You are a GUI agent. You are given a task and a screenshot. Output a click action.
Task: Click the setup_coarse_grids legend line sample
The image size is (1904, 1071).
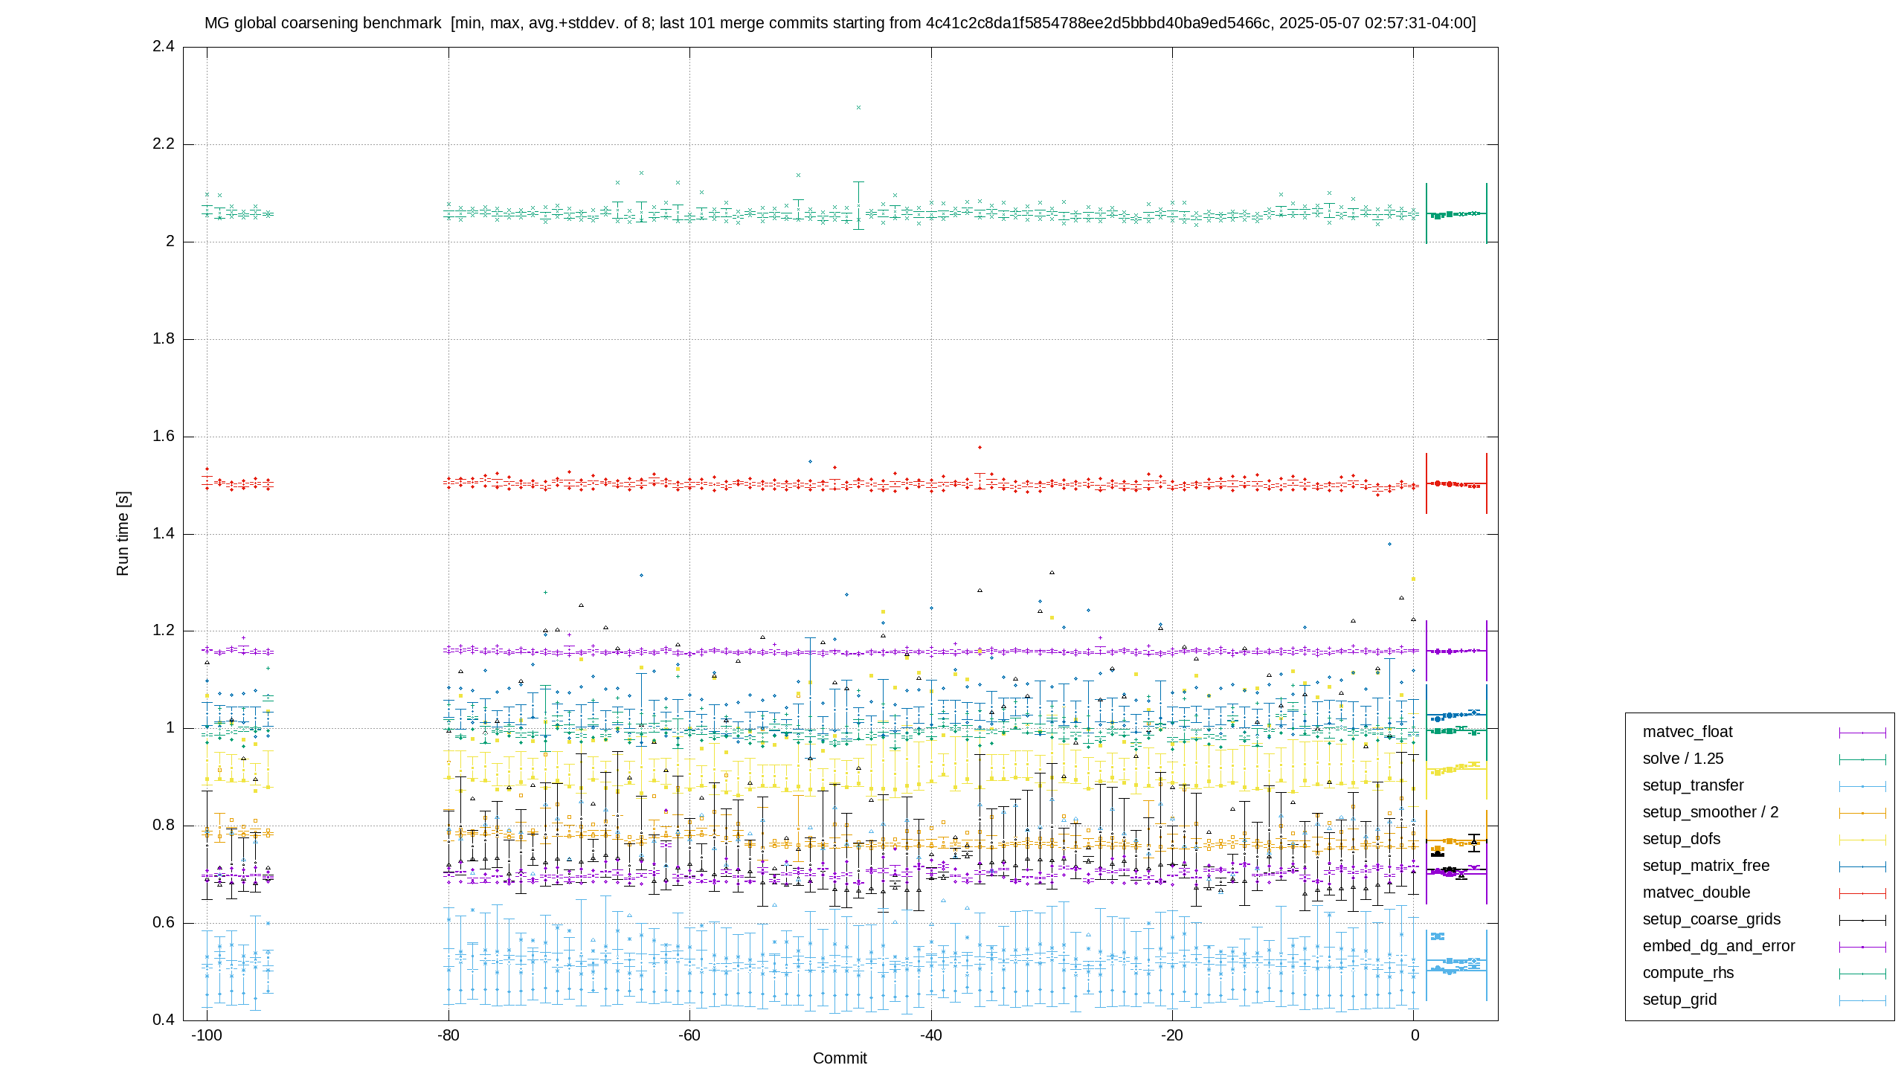pos(1862,920)
